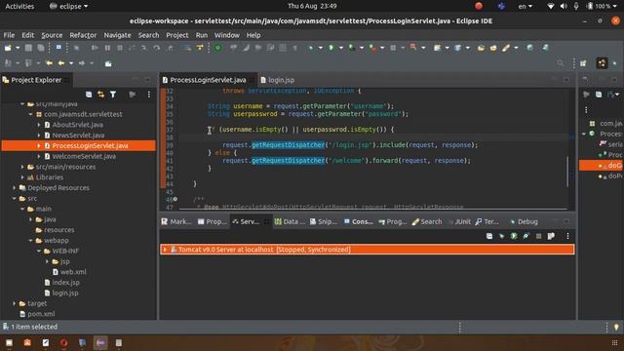Click the Save All toolbar icon
The width and height of the screenshot is (624, 351).
coord(41,48)
